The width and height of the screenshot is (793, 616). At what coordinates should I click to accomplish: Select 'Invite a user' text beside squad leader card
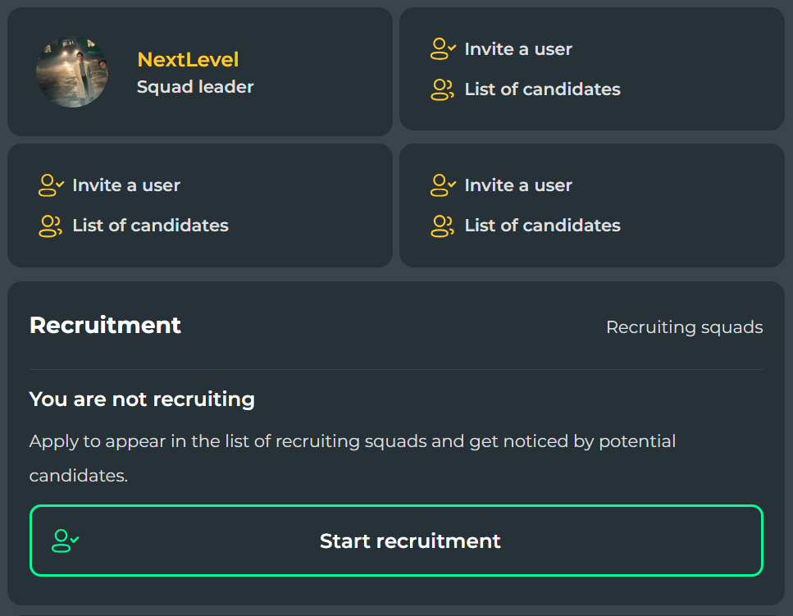pos(518,49)
